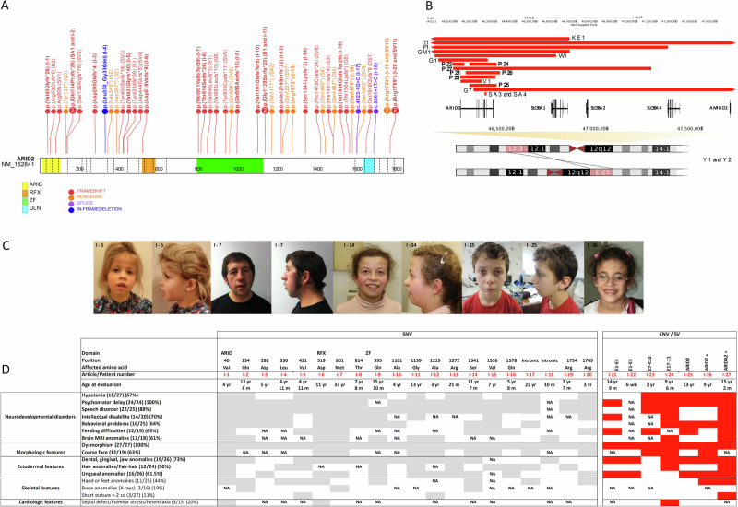Screen dimensions: 738x507
Task: Click the cyan GLN domain on protein bar
Action: [369, 166]
